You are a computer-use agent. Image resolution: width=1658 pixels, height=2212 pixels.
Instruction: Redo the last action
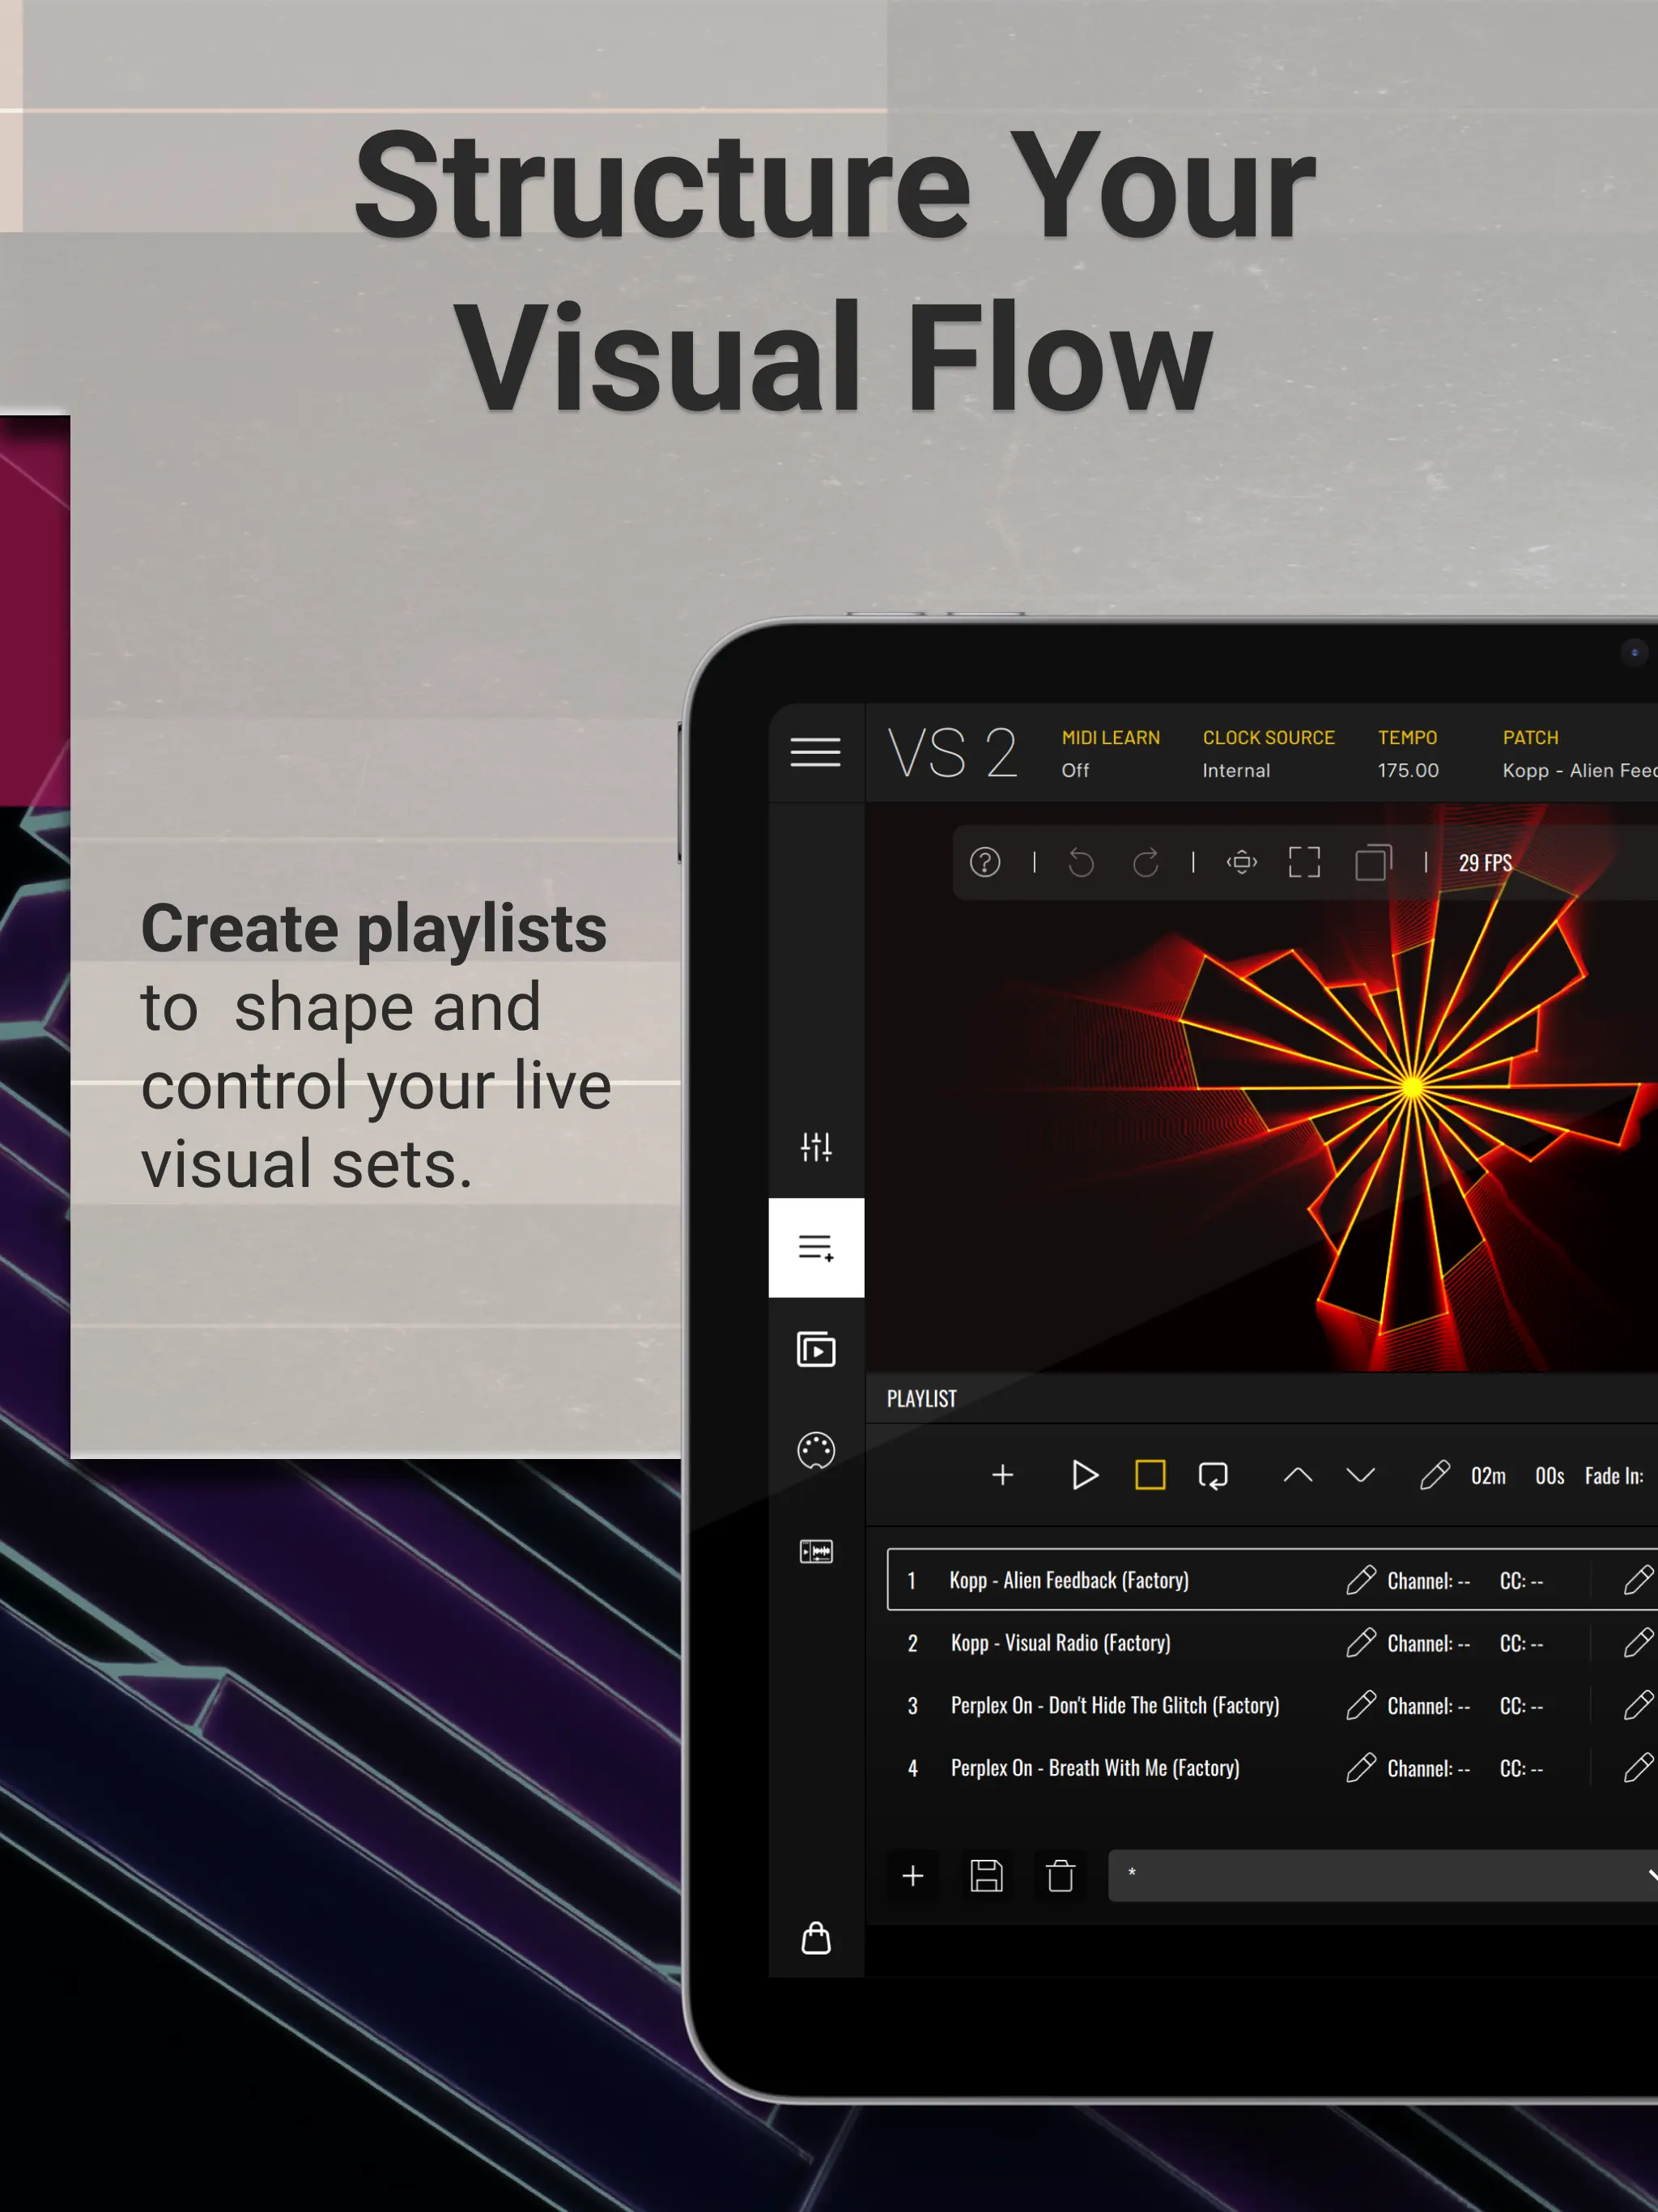(1146, 862)
